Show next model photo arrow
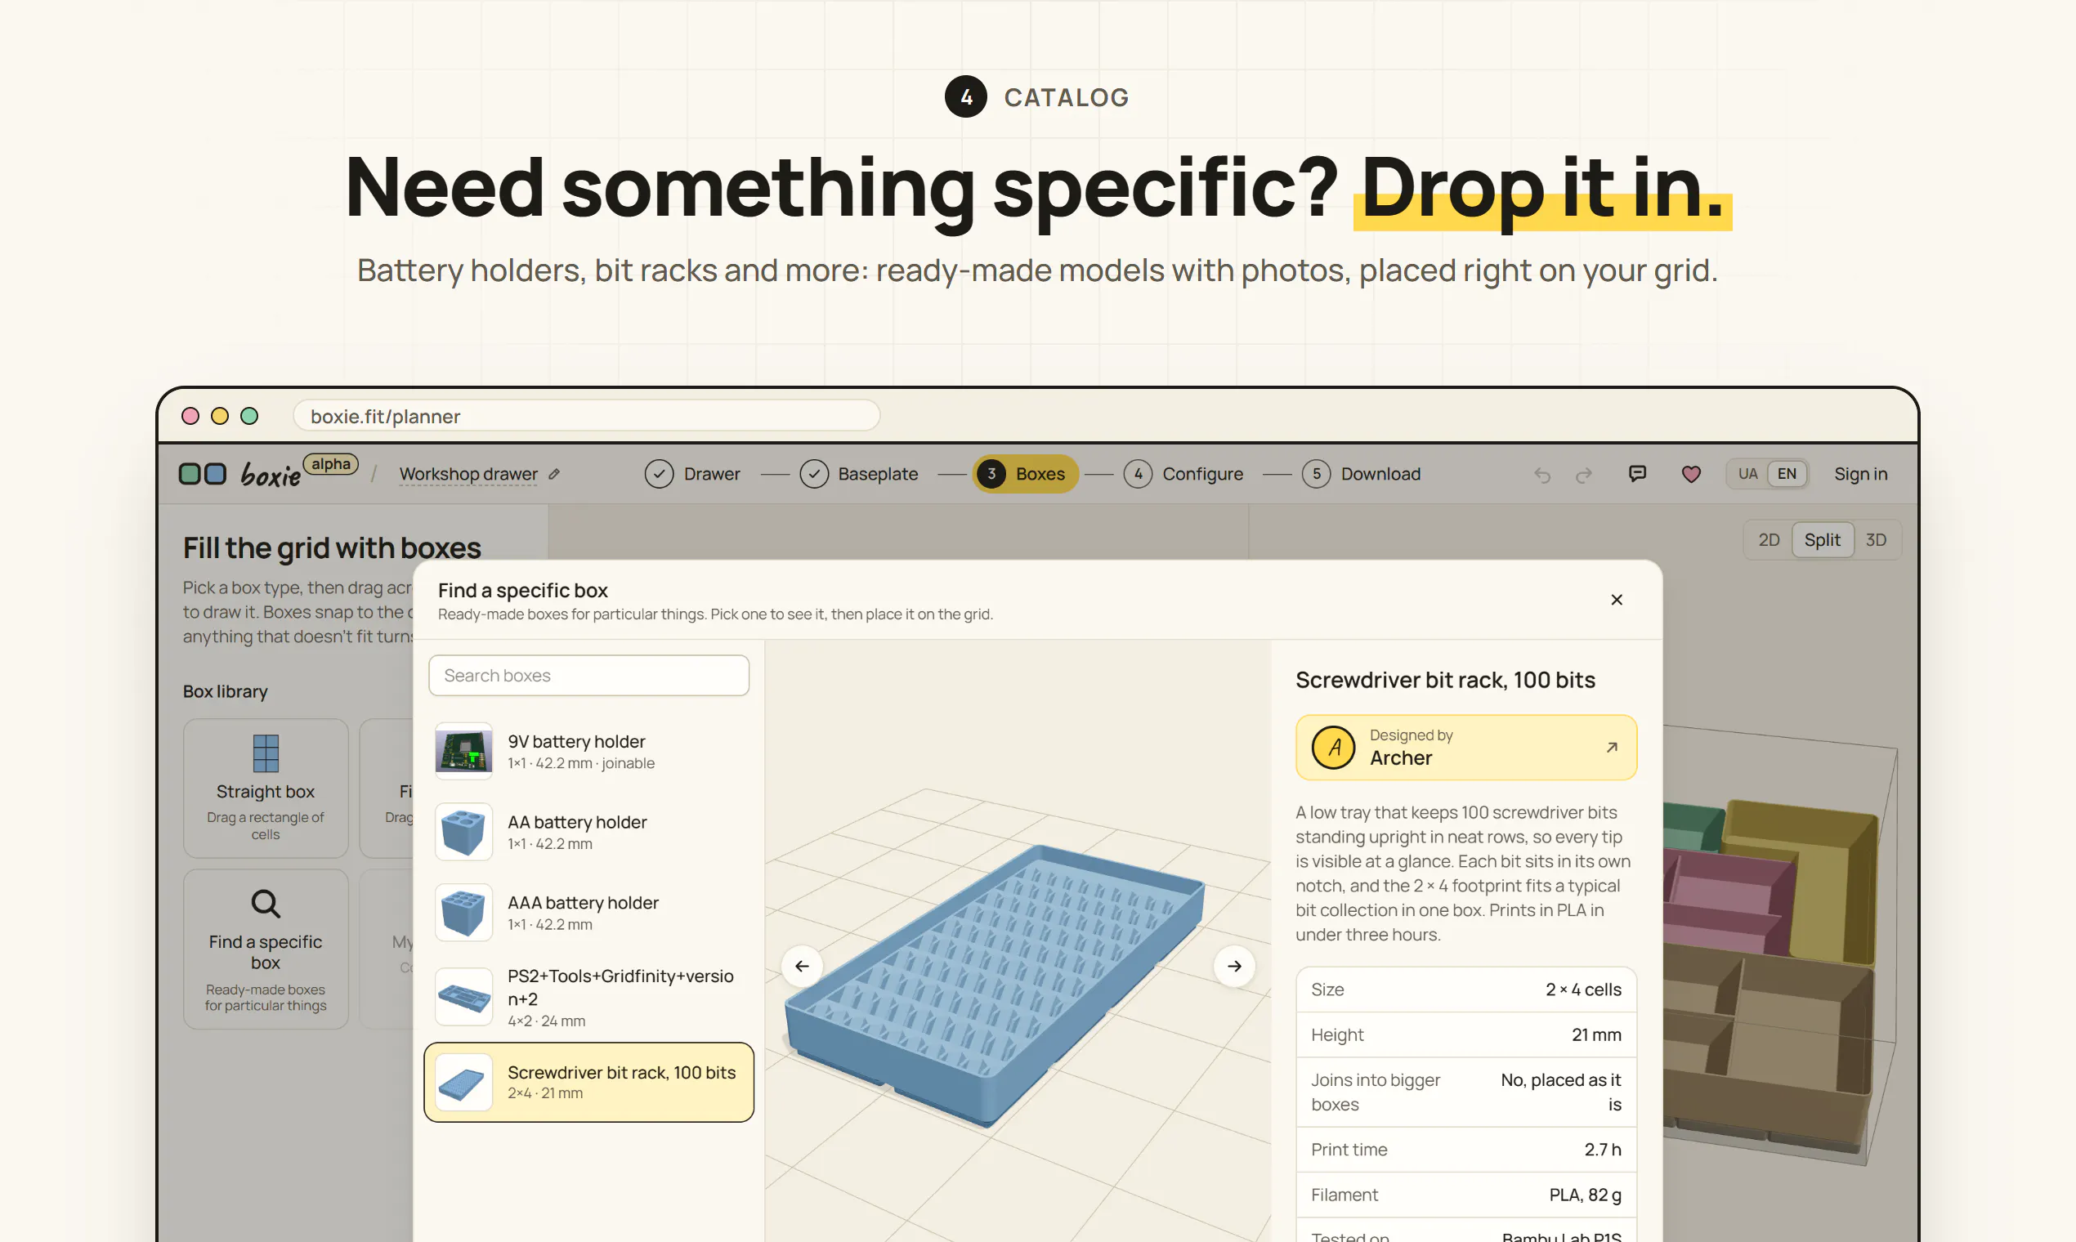Image resolution: width=2076 pixels, height=1242 pixels. 1234,966
